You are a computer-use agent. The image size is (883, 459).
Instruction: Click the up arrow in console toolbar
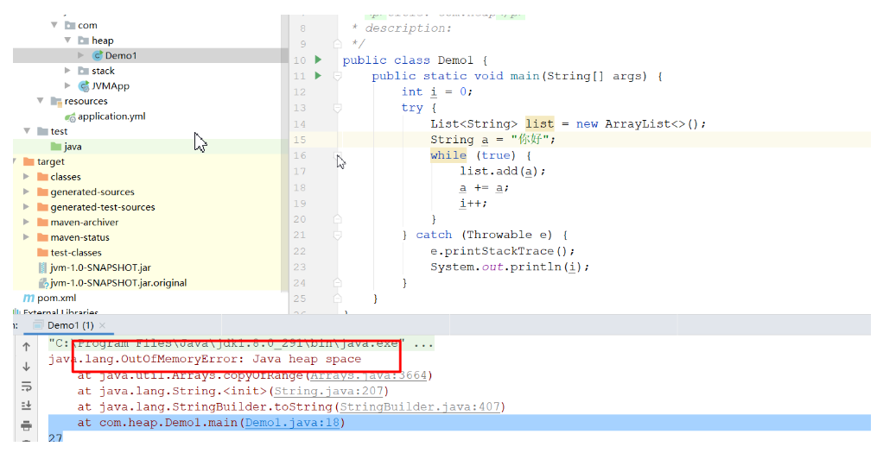pos(26,347)
